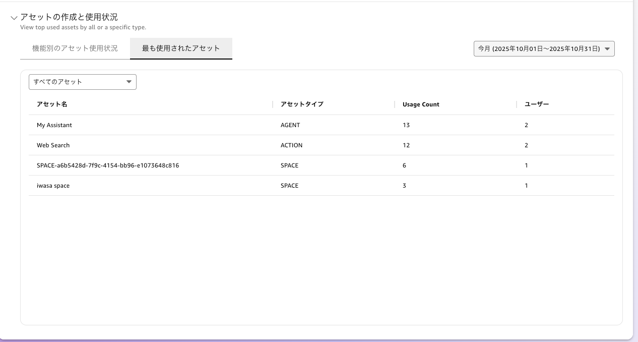Click the column divider left of ユーザー
Screen dimensions: 638x342
coord(517,104)
